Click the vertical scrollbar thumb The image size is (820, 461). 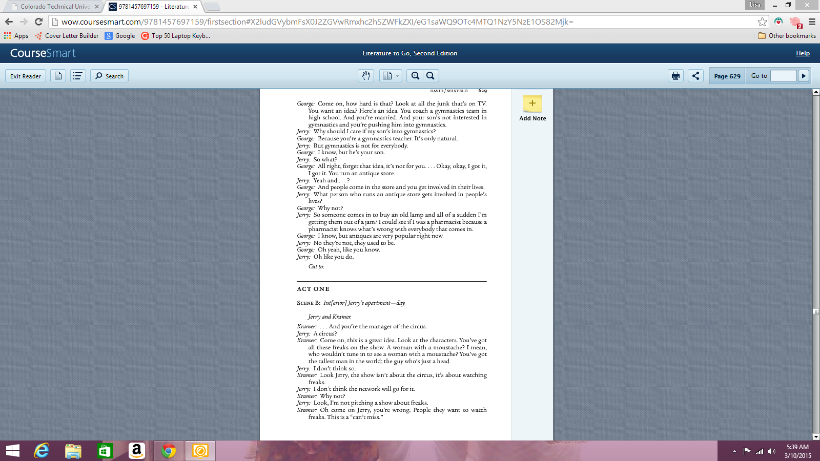tap(816, 311)
